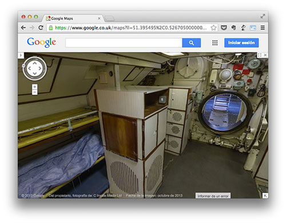This screenshot has height=223, width=286.
Task: Focus the Google Maps search box
Action: point(124,43)
